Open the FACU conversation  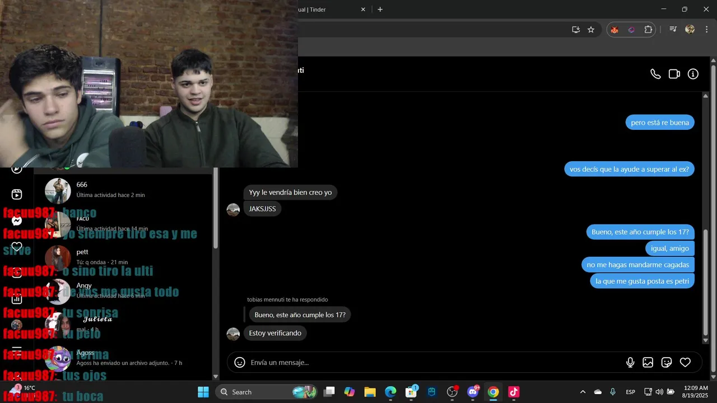[x=123, y=224]
